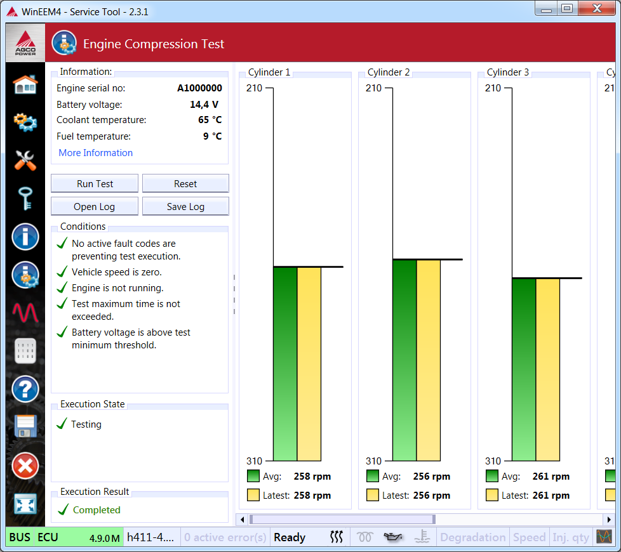Go to the Home screen icon

[25, 84]
